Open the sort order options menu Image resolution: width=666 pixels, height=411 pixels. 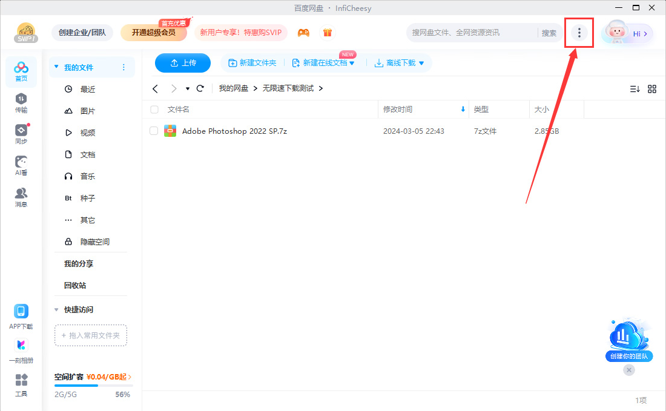click(x=635, y=89)
